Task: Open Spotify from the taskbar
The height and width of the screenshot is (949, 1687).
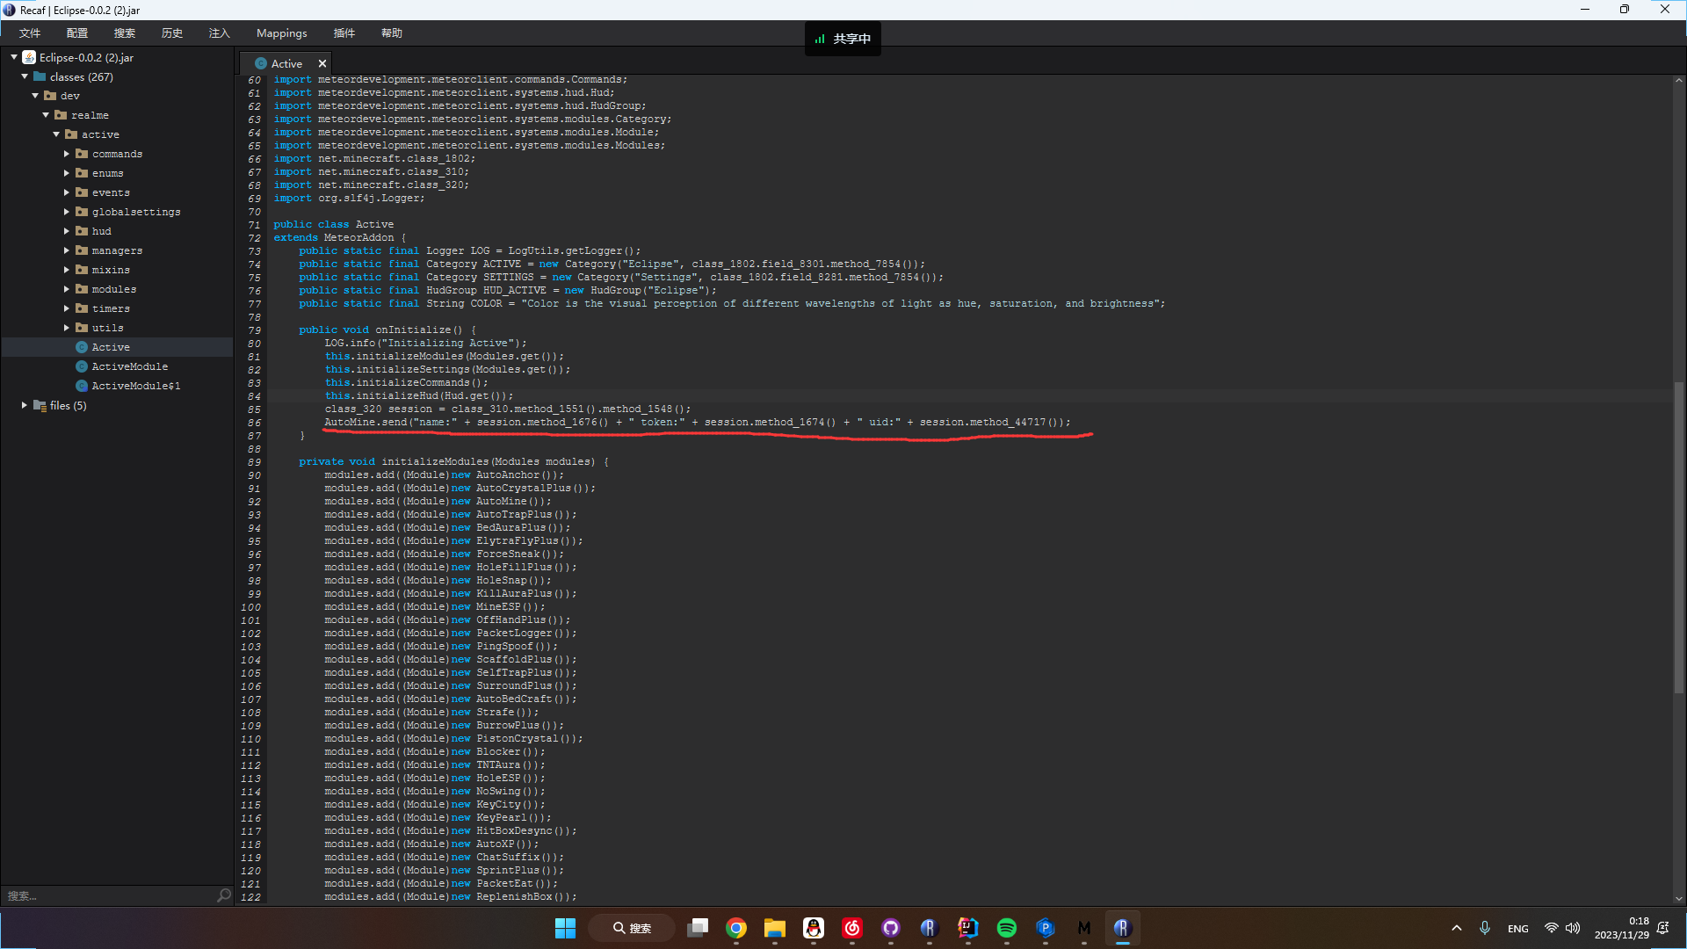Action: [1007, 928]
